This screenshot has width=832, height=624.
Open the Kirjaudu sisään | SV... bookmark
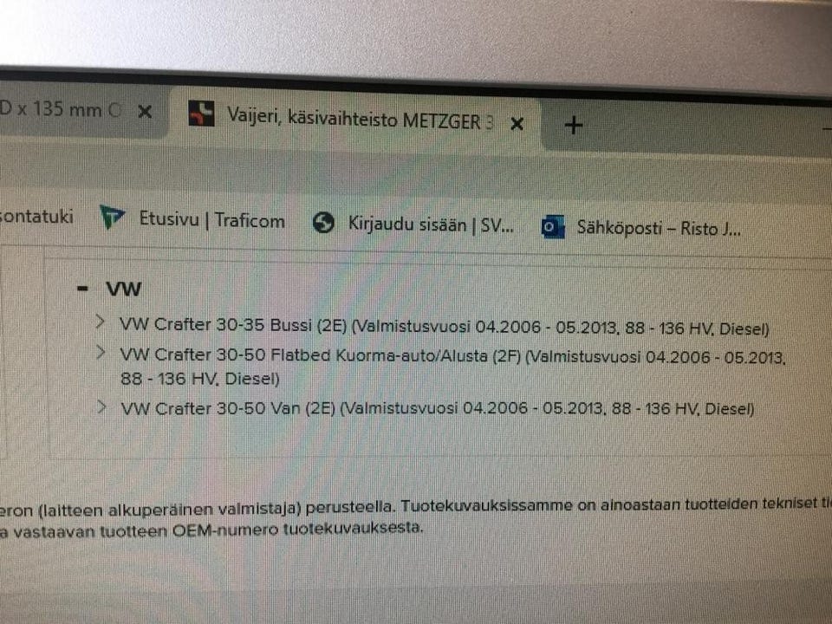(431, 225)
